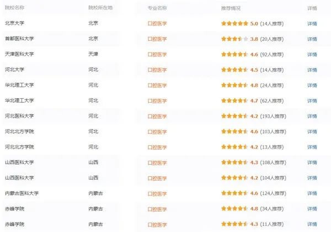
Task: Click 口腔医学 for 华北理工大学 with 24人推荐
Action: 157,85
